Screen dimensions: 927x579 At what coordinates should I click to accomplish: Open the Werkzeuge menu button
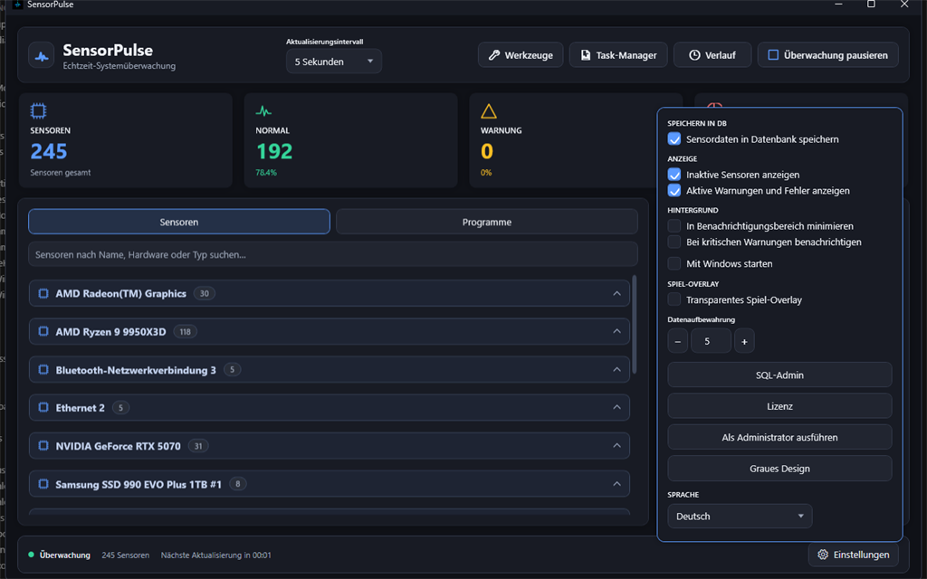521,55
